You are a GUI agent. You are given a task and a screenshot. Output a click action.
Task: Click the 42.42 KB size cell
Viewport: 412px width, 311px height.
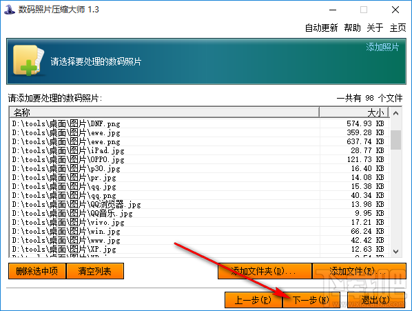click(367, 240)
